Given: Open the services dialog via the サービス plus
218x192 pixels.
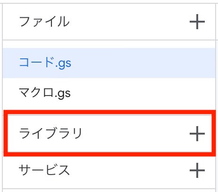Looking at the screenshot, I should pos(197,170).
